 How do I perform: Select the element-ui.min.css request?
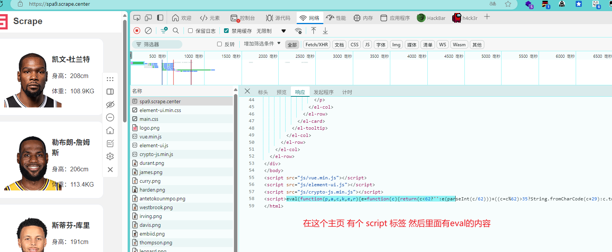pyautogui.click(x=182, y=110)
